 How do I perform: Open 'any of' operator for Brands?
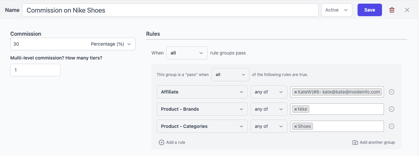(269, 109)
